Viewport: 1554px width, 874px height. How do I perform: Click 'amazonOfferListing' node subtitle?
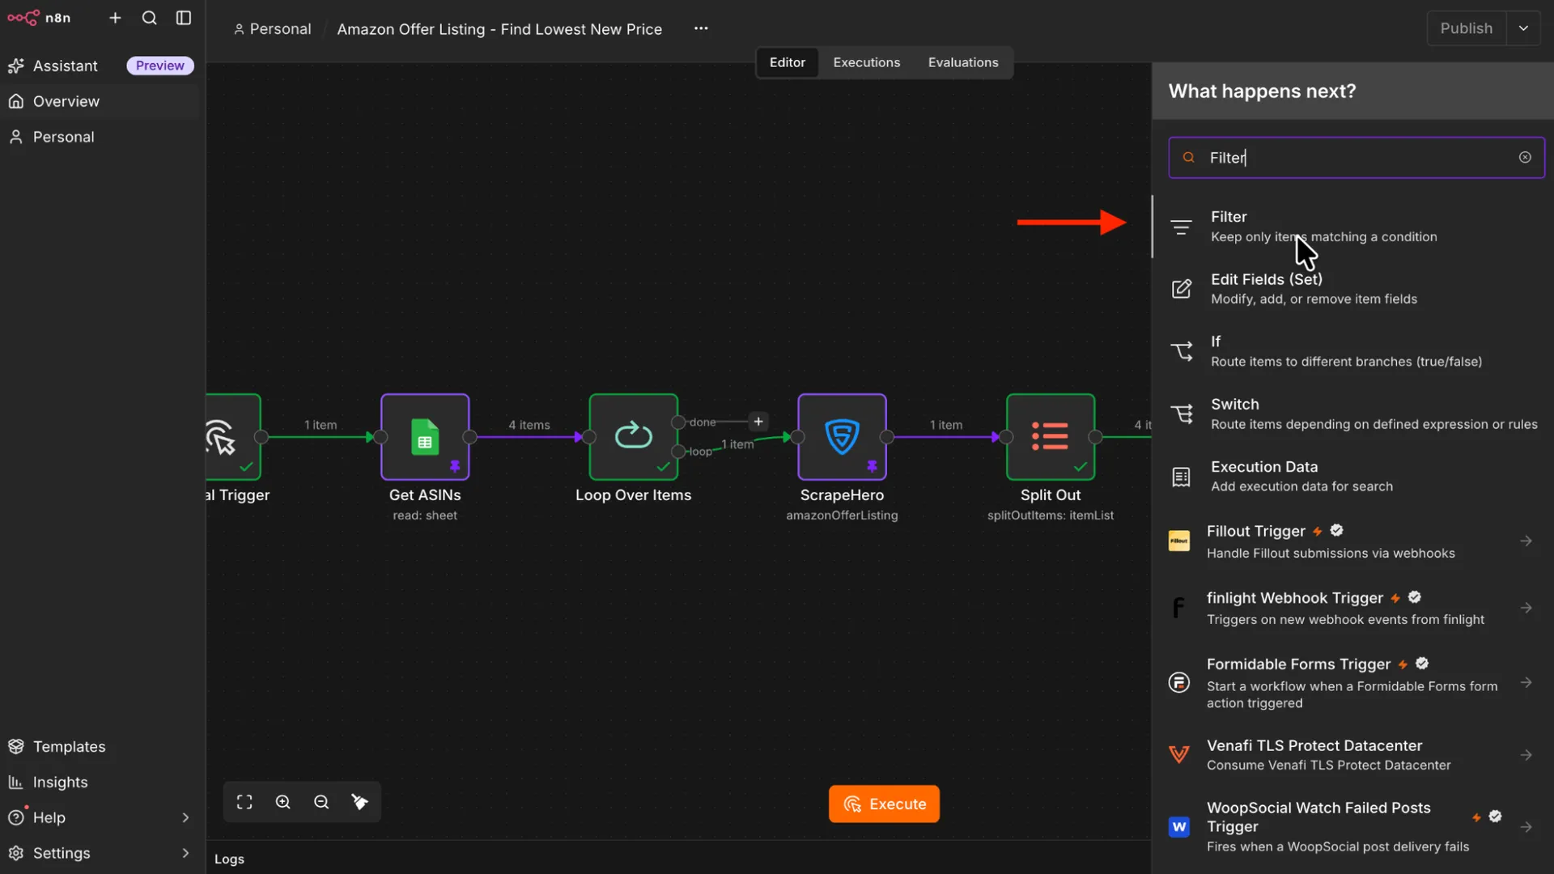pos(842,515)
